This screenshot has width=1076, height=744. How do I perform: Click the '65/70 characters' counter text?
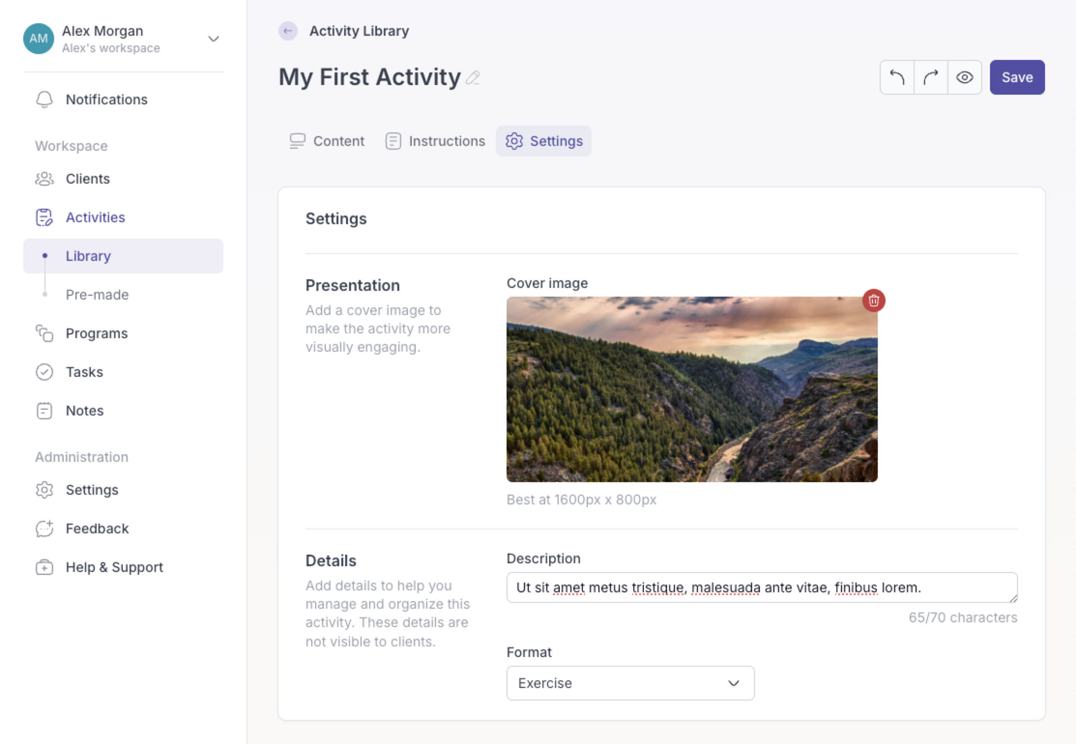(963, 617)
